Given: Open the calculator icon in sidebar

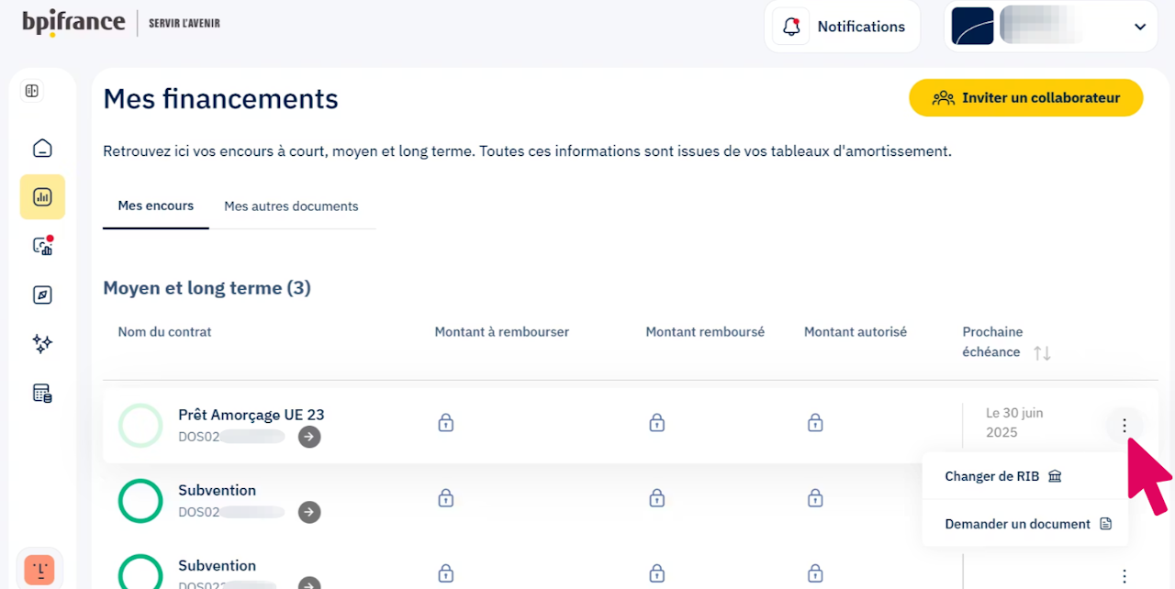Looking at the screenshot, I should tap(42, 393).
